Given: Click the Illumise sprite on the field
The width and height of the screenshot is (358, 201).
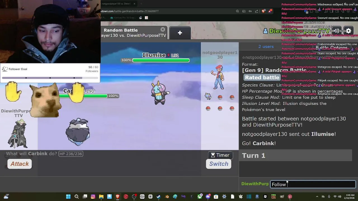Looking at the screenshot, I should pos(160,93).
